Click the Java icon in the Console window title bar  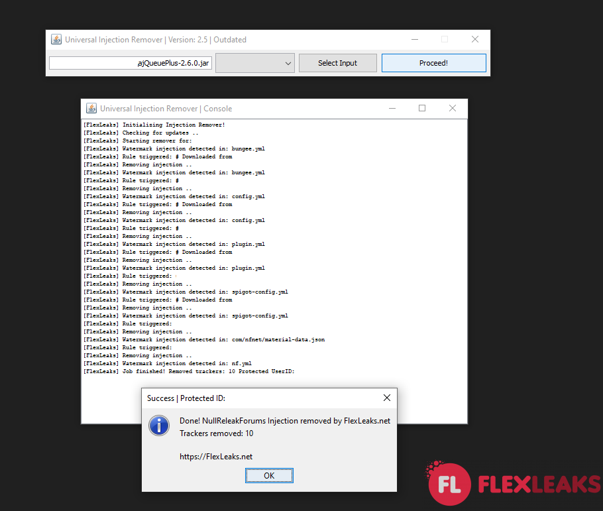(x=90, y=108)
